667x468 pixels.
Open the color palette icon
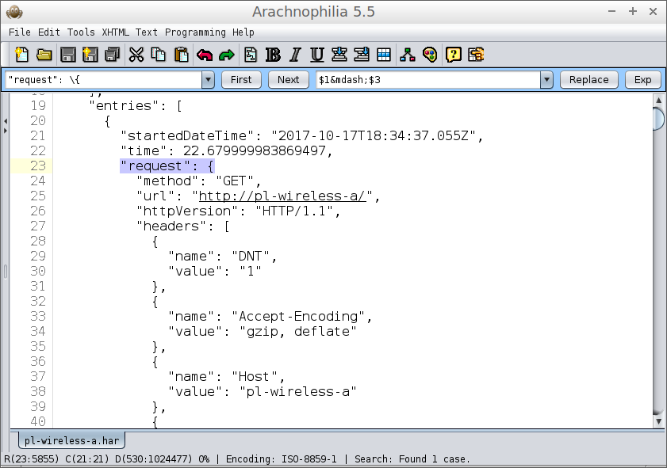(430, 55)
